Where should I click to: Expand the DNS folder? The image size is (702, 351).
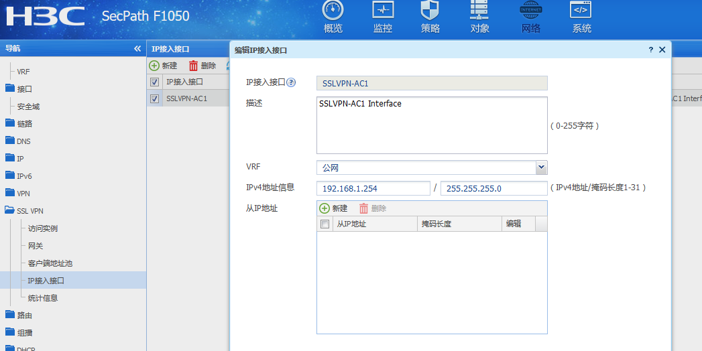pos(10,141)
